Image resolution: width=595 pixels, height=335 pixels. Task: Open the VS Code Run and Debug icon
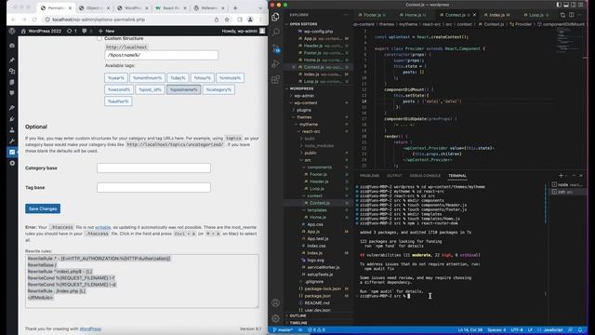276,64
